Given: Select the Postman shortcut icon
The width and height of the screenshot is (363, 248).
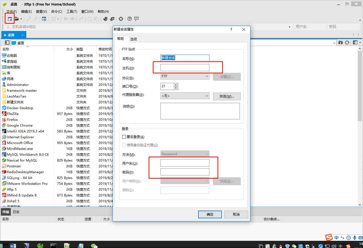Looking at the screenshot, I should coord(4,166).
